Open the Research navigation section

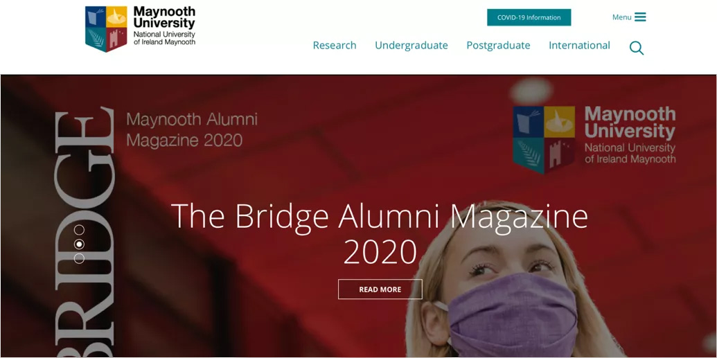coord(335,45)
